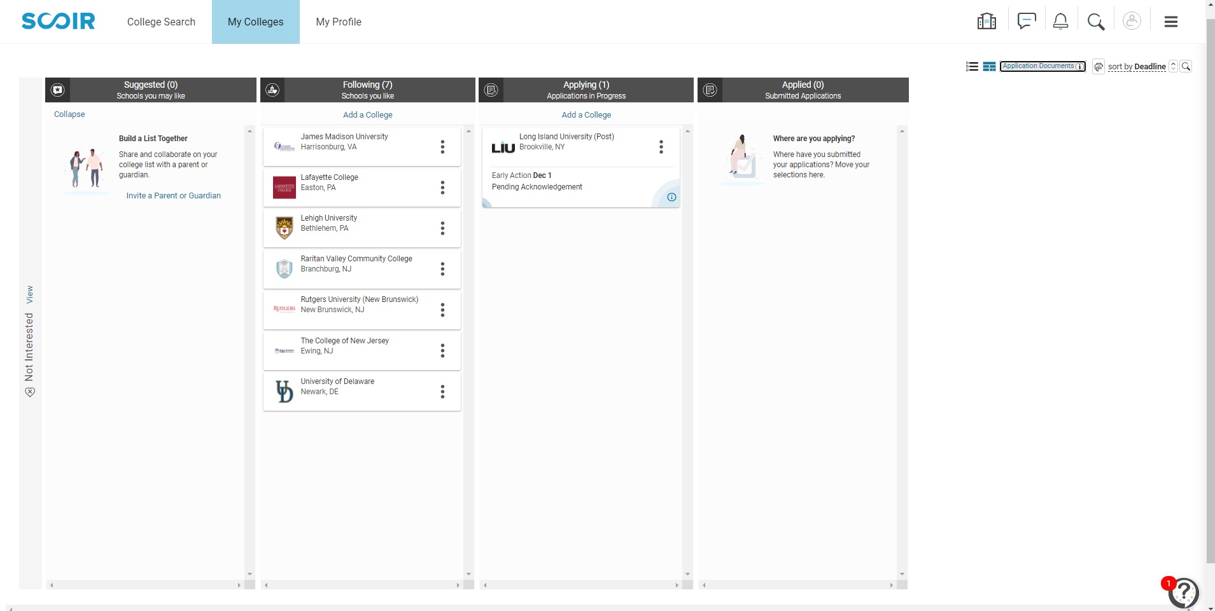Open the help question mark widget

coord(1184,593)
